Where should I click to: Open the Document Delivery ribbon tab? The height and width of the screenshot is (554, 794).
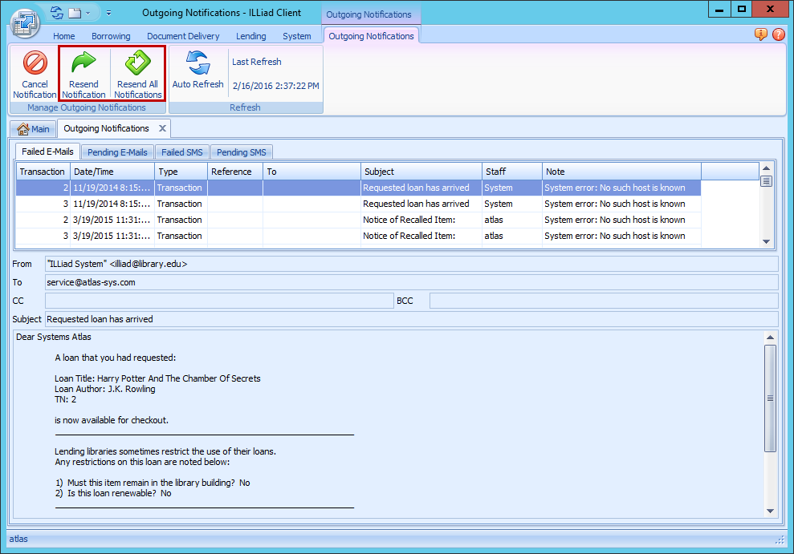pyautogui.click(x=183, y=36)
